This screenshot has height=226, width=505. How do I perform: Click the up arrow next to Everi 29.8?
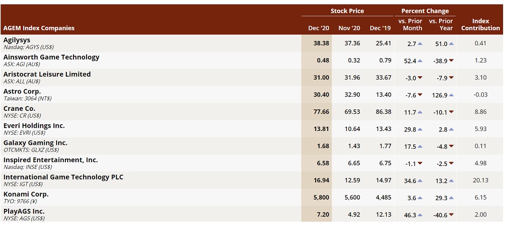pyautogui.click(x=419, y=130)
